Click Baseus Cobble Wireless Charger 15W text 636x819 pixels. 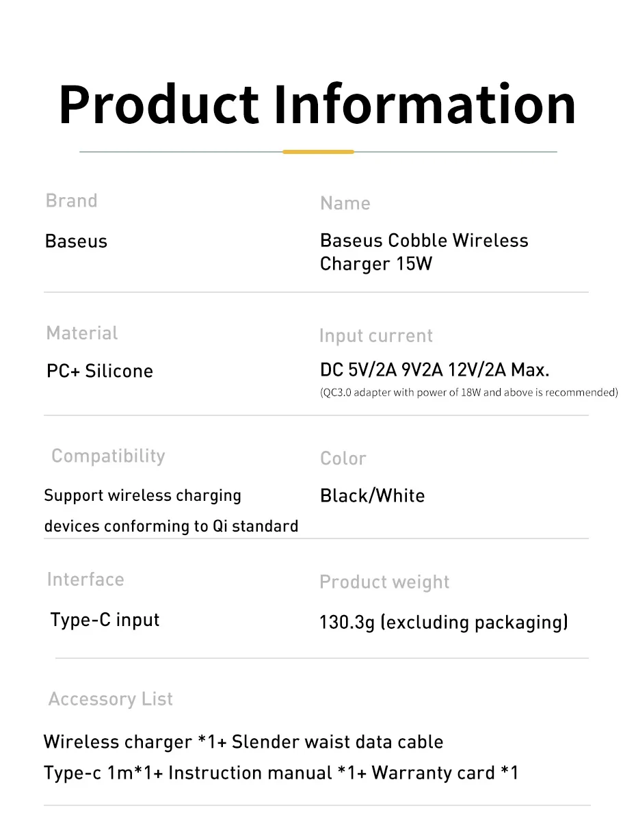[424, 252]
